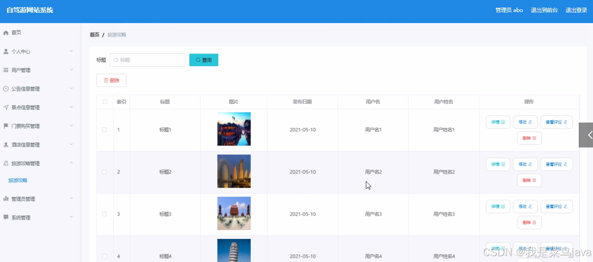Click the water town thumbnail in row 标题1
The image size is (593, 262).
(234, 129)
